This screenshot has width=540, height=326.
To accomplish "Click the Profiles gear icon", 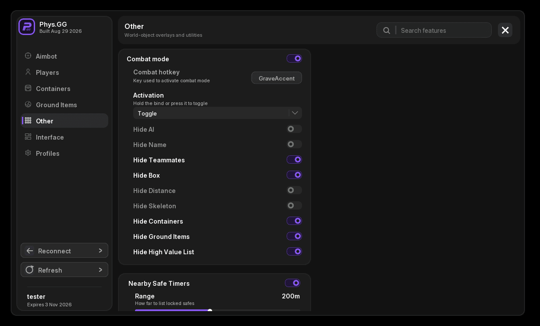I will click(x=28, y=153).
